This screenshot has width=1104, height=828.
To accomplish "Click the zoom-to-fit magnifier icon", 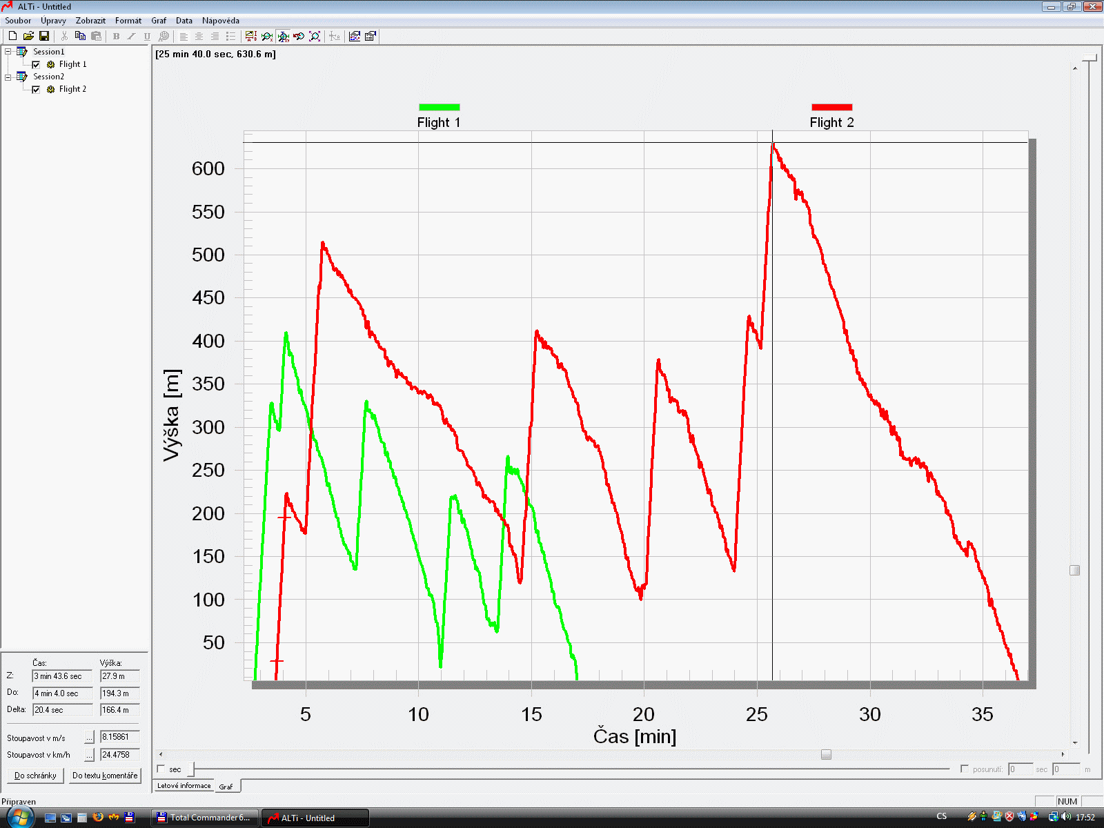I will coord(315,36).
